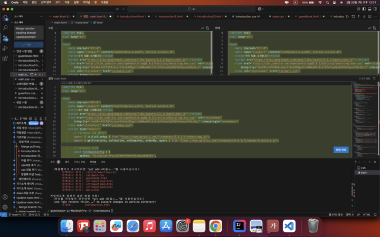Click the errors and warnings status entry

34,214
